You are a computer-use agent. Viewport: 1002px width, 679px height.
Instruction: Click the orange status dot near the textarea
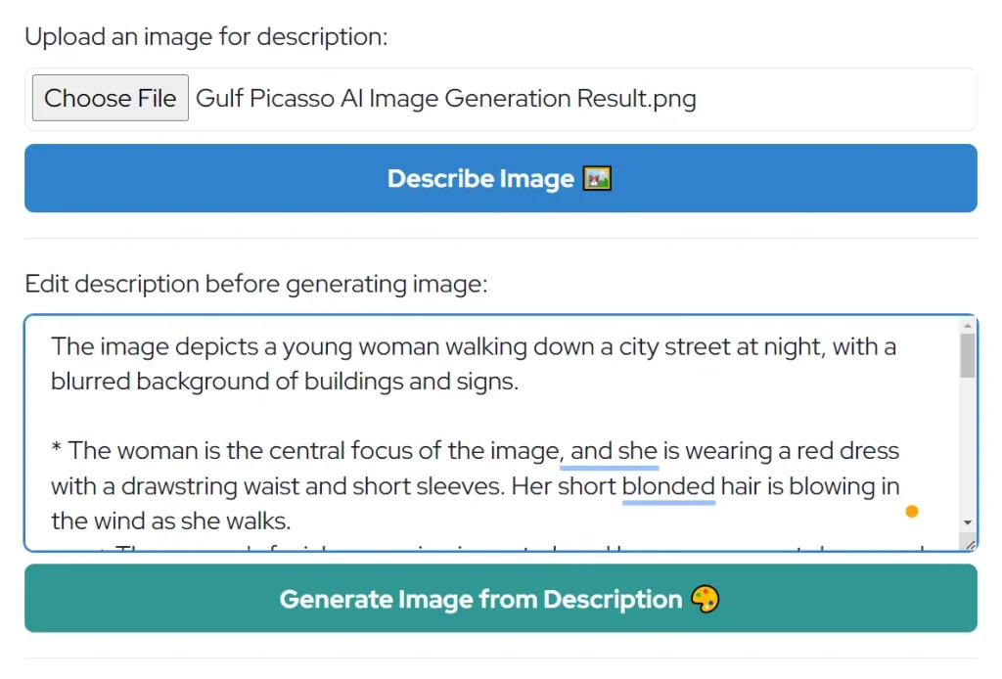(912, 511)
